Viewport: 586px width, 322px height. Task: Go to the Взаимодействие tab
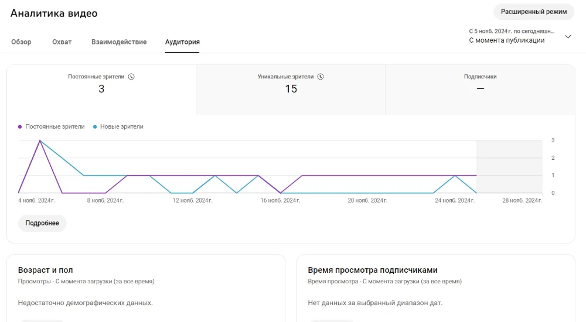(x=119, y=42)
